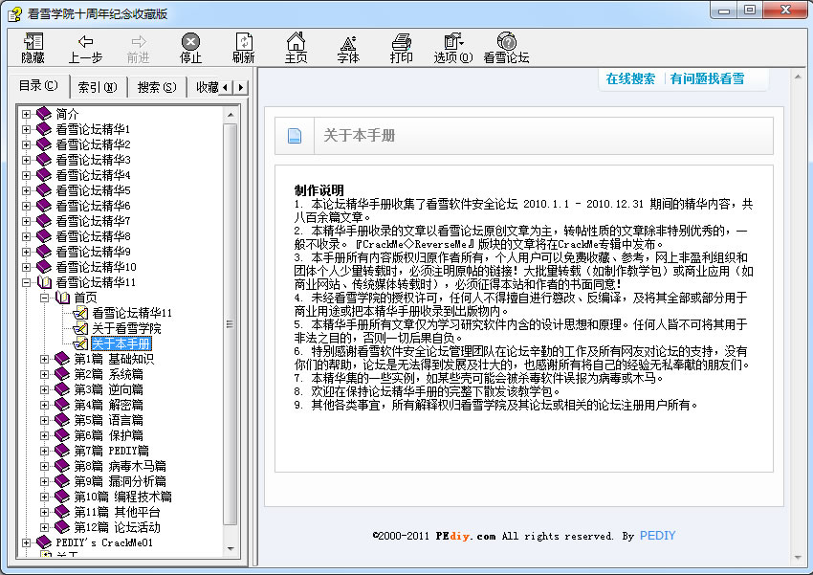Select the 第11篇 其他平台 tree row
Screen dimensions: 813x575
(118, 512)
